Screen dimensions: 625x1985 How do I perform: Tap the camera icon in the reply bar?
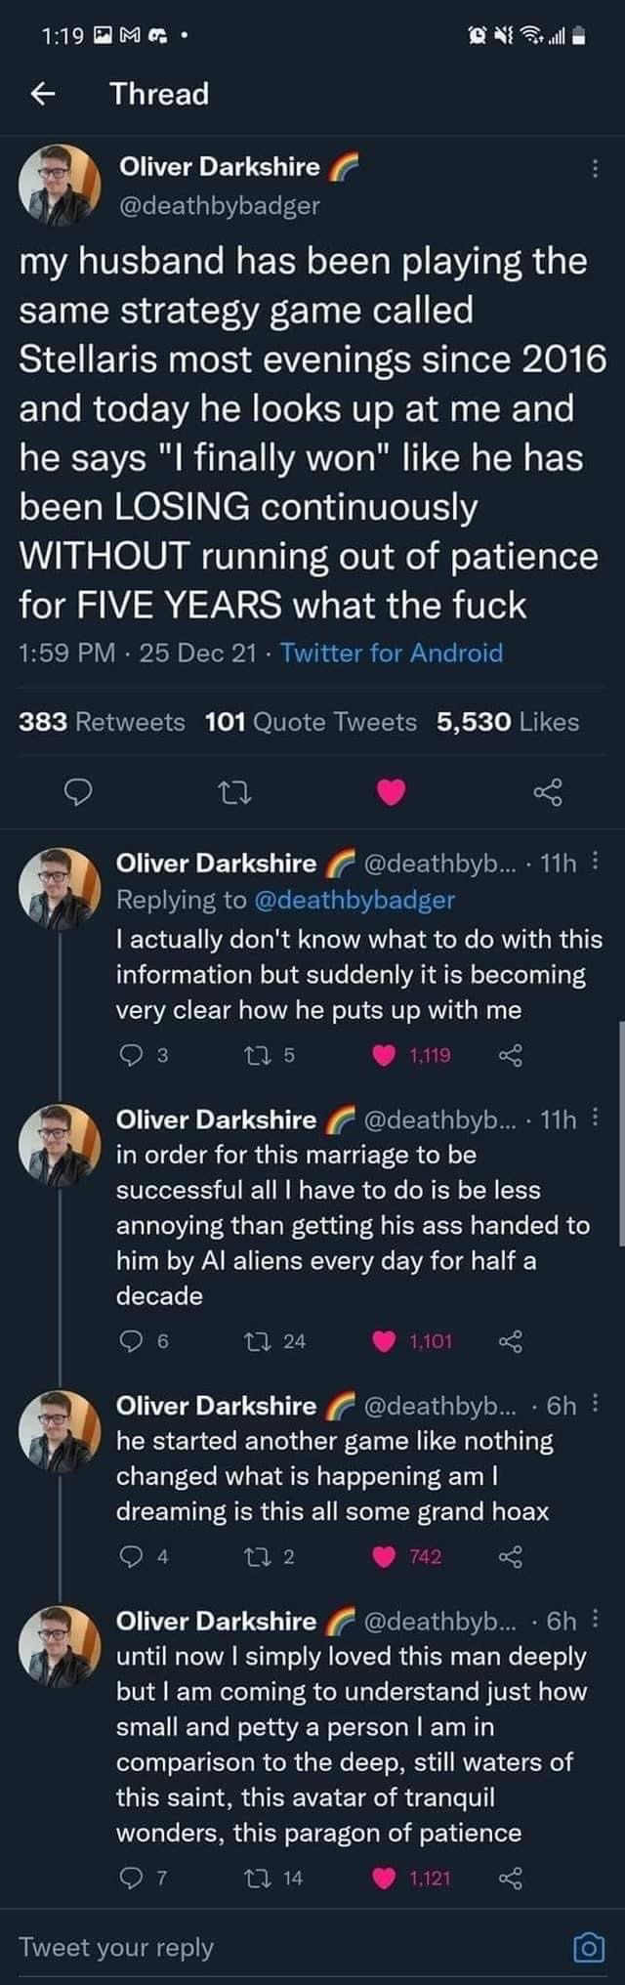pos(587,1948)
